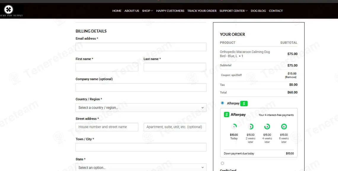Click the first payment circle icon
The image size is (338, 171).
234,127
